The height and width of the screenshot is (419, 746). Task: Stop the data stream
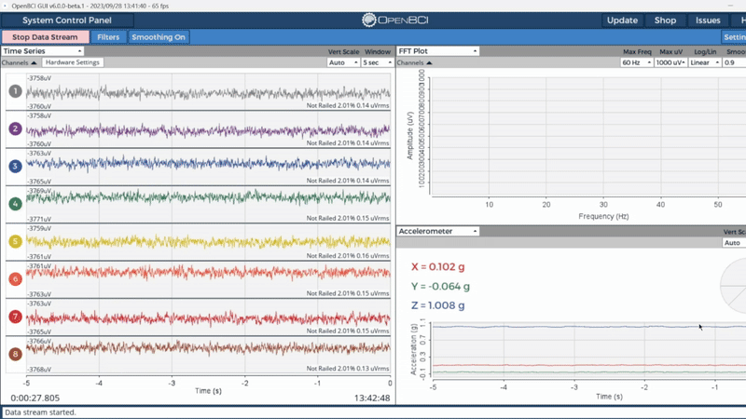[x=45, y=37]
